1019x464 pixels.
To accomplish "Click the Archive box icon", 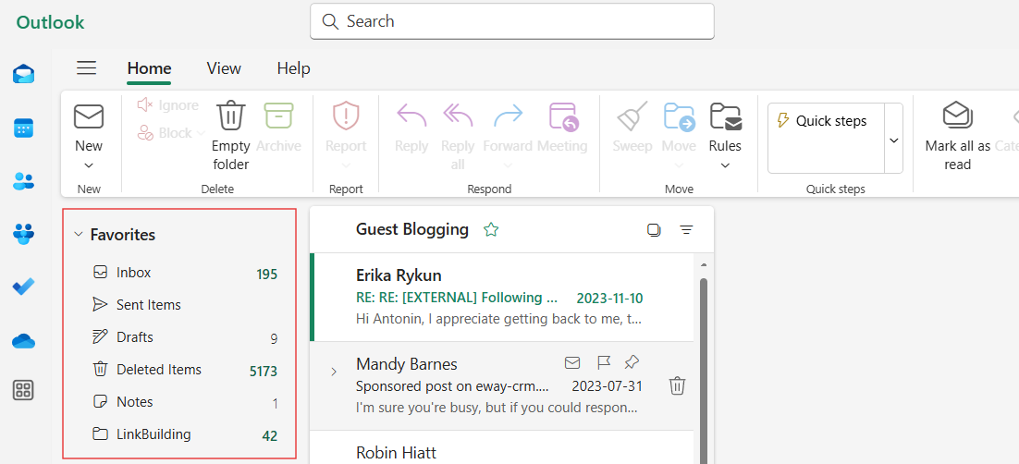I will 279,116.
